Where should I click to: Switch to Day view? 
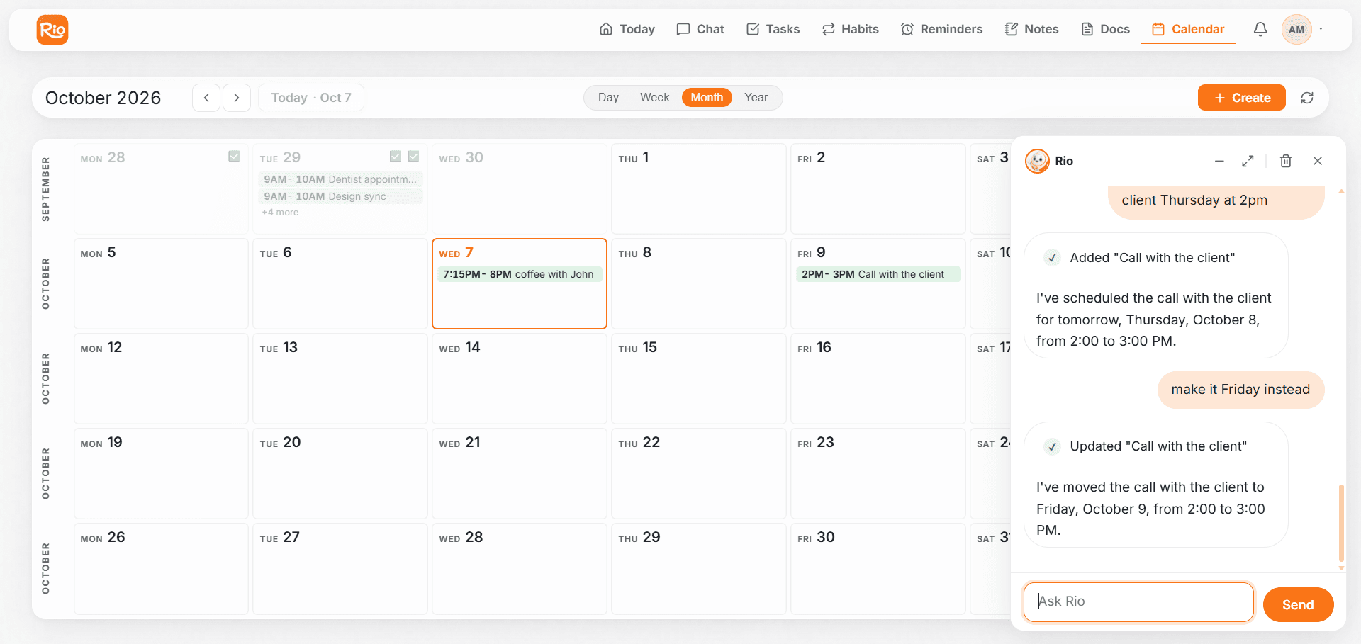point(608,98)
